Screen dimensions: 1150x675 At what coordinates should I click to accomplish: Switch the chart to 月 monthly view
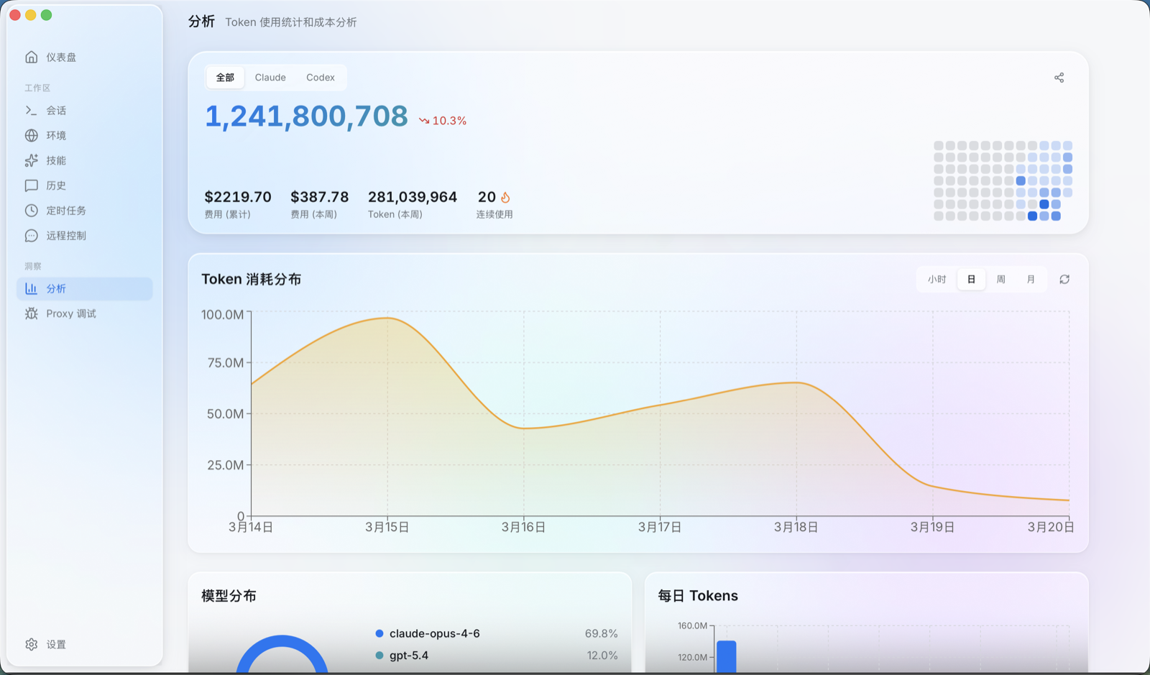coord(1030,279)
